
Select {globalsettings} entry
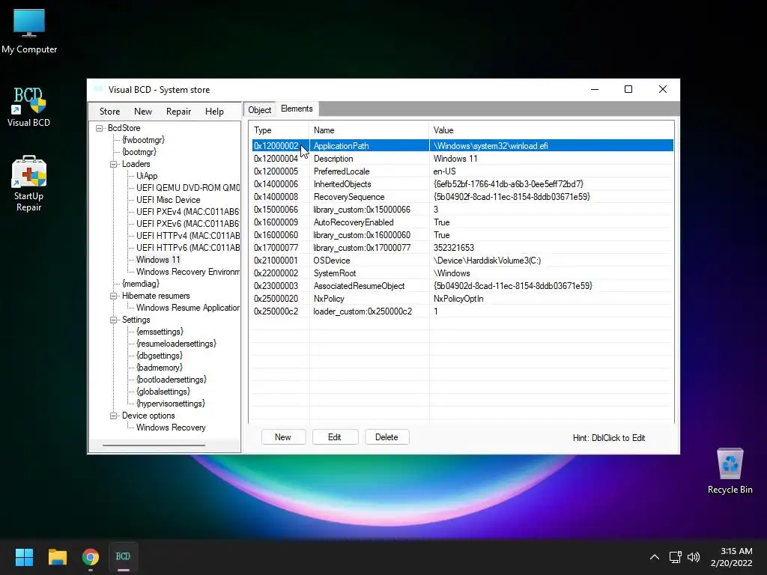(163, 392)
